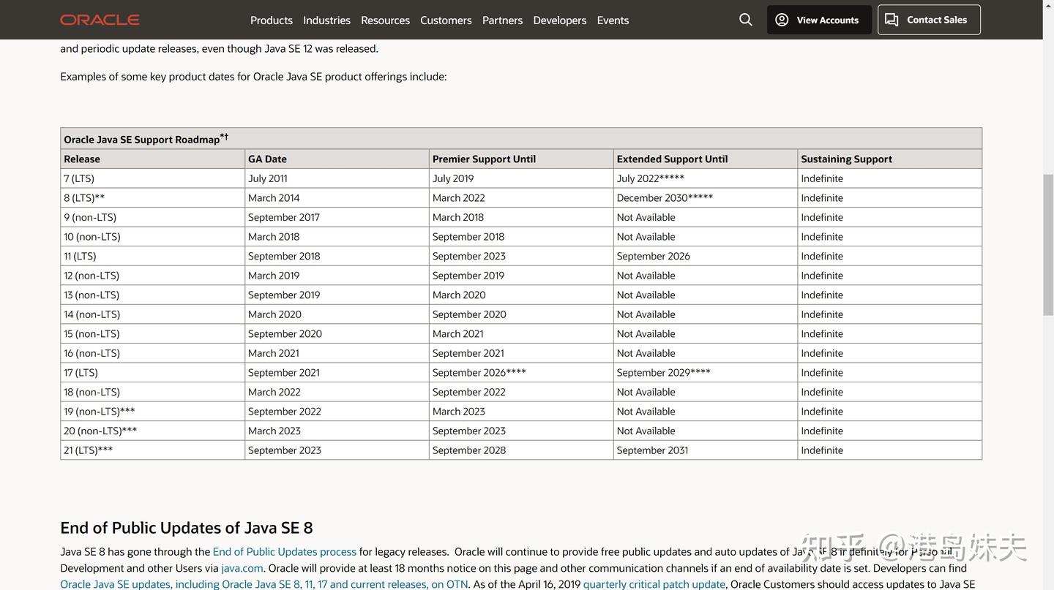Open the quarterly critical patch update link
Screen dimensions: 1054x590
pyautogui.click(x=654, y=584)
